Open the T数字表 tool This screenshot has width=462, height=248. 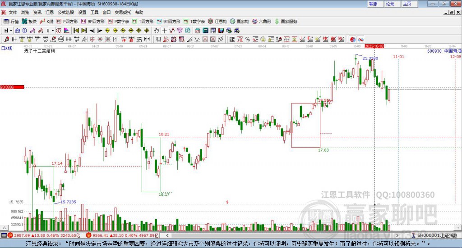coord(194,22)
